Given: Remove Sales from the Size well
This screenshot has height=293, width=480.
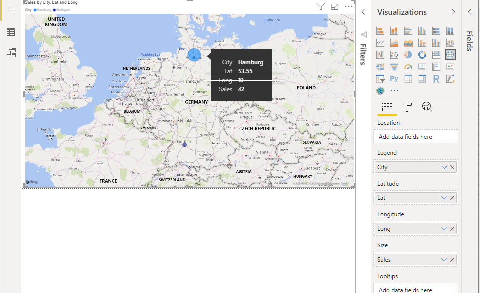Looking at the screenshot, I should click(452, 259).
